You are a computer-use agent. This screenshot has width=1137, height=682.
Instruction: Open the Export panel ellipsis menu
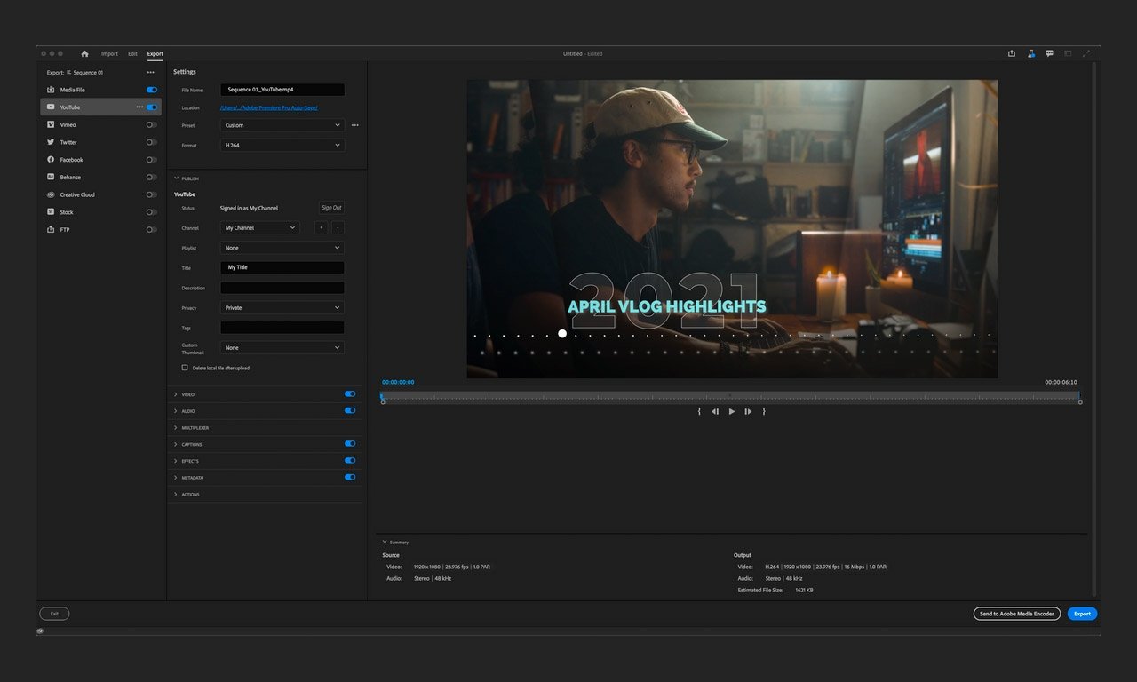coord(150,72)
